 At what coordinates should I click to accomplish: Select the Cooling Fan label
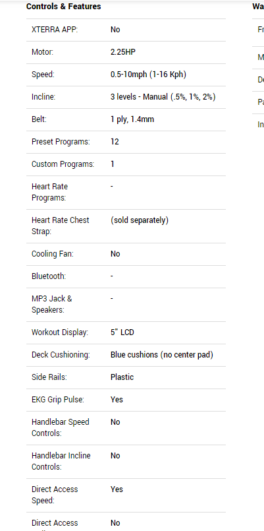coord(53,254)
